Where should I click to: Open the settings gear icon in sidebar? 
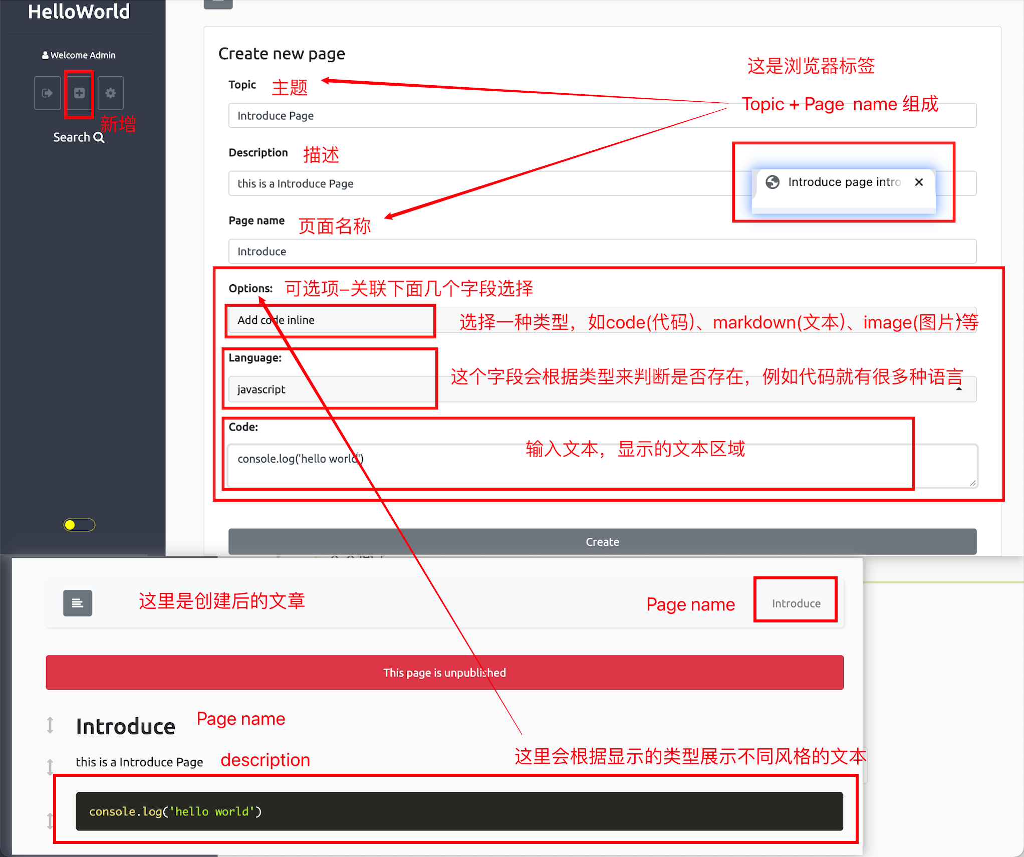click(111, 93)
